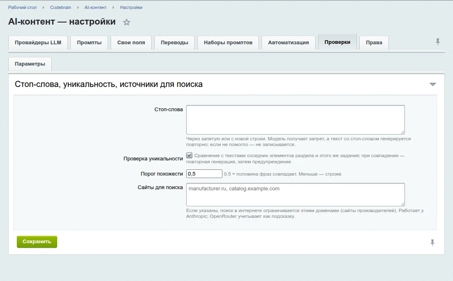
Task: Select the Параметры sub-tab
Action: point(30,64)
